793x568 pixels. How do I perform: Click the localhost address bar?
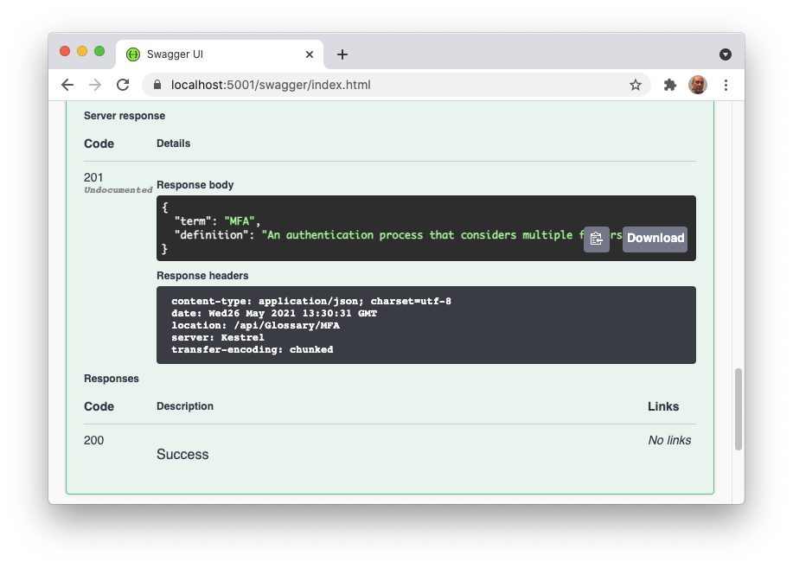click(x=389, y=85)
